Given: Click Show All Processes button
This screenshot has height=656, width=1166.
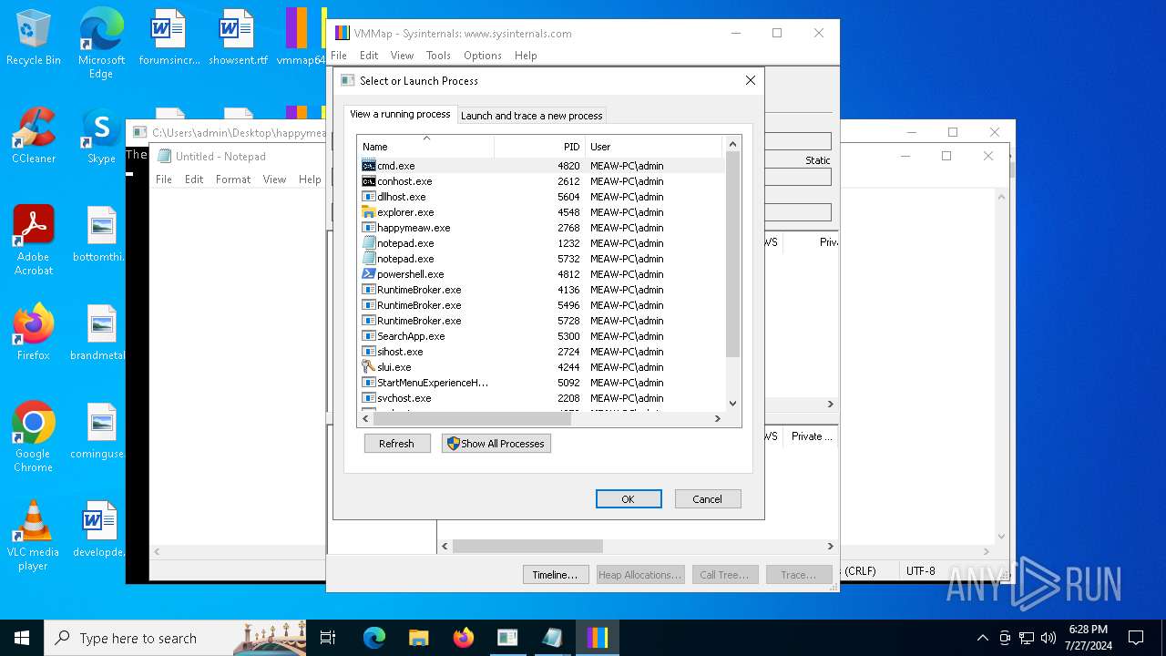Looking at the screenshot, I should [x=496, y=444].
